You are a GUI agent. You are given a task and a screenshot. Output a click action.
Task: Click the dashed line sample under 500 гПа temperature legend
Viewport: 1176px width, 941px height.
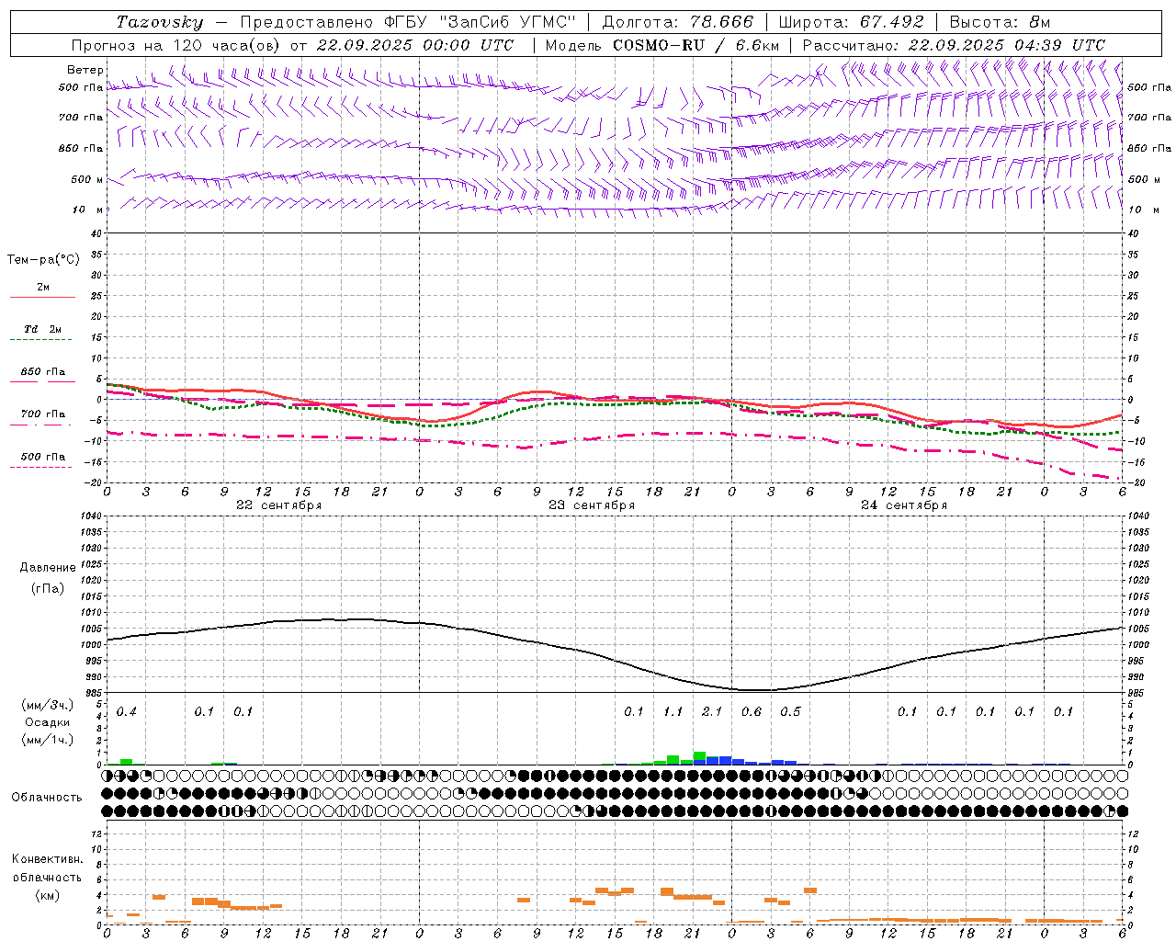click(x=42, y=467)
